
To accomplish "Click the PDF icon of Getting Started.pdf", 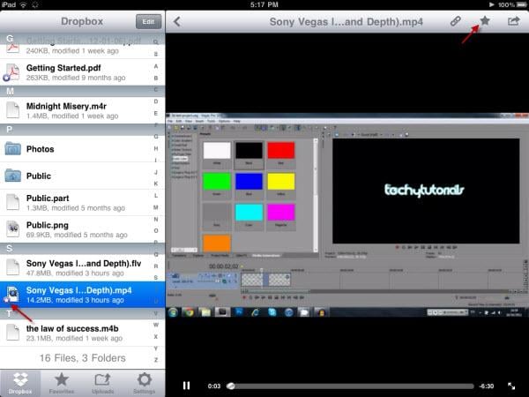I will [12, 72].
